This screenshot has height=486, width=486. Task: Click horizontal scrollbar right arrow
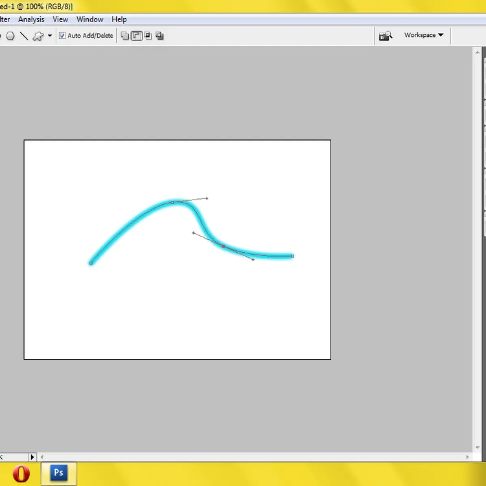pos(467,457)
